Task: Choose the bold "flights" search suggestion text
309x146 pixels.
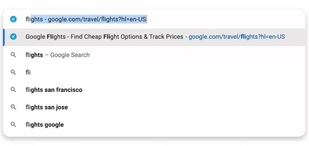Action: click(34, 55)
